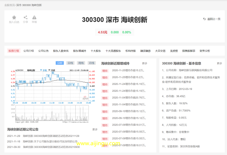Viewport: 227px width, 155px height.
Task: Open the 十大流通股东 tab
Action: coord(113,51)
